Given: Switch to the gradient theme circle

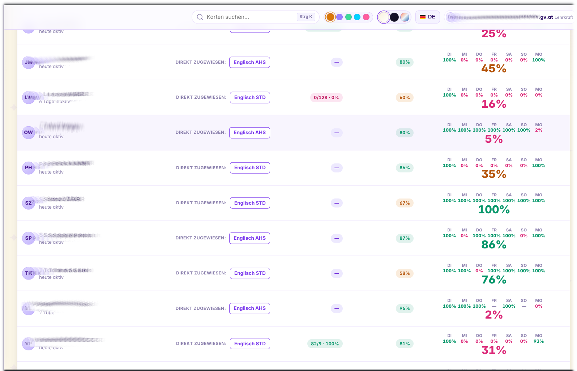Looking at the screenshot, I should point(405,17).
